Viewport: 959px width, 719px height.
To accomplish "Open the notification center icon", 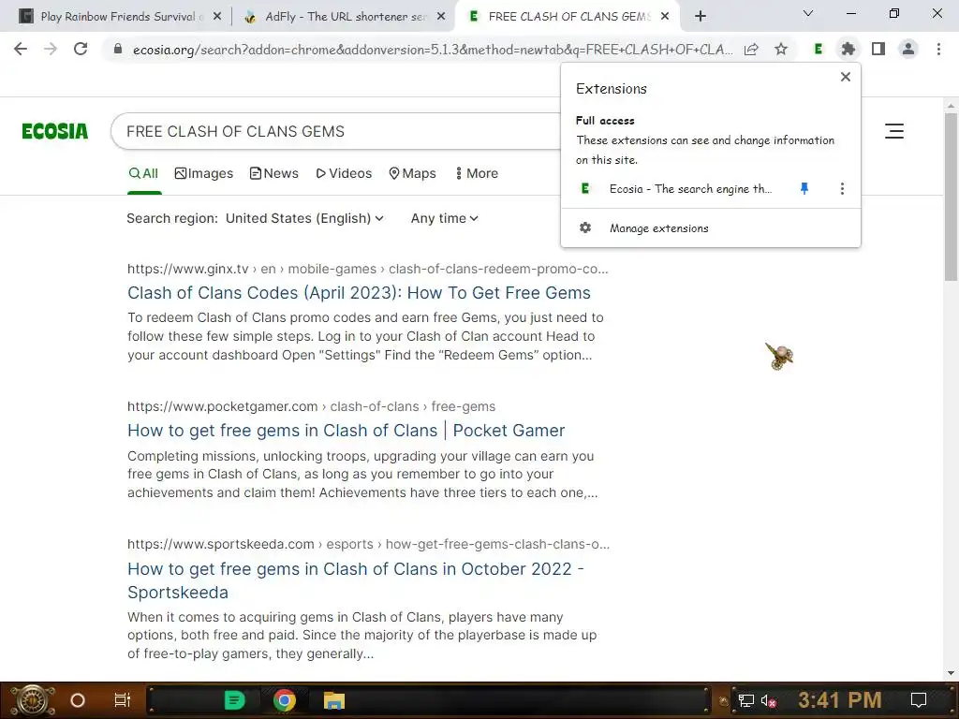I will point(919,700).
